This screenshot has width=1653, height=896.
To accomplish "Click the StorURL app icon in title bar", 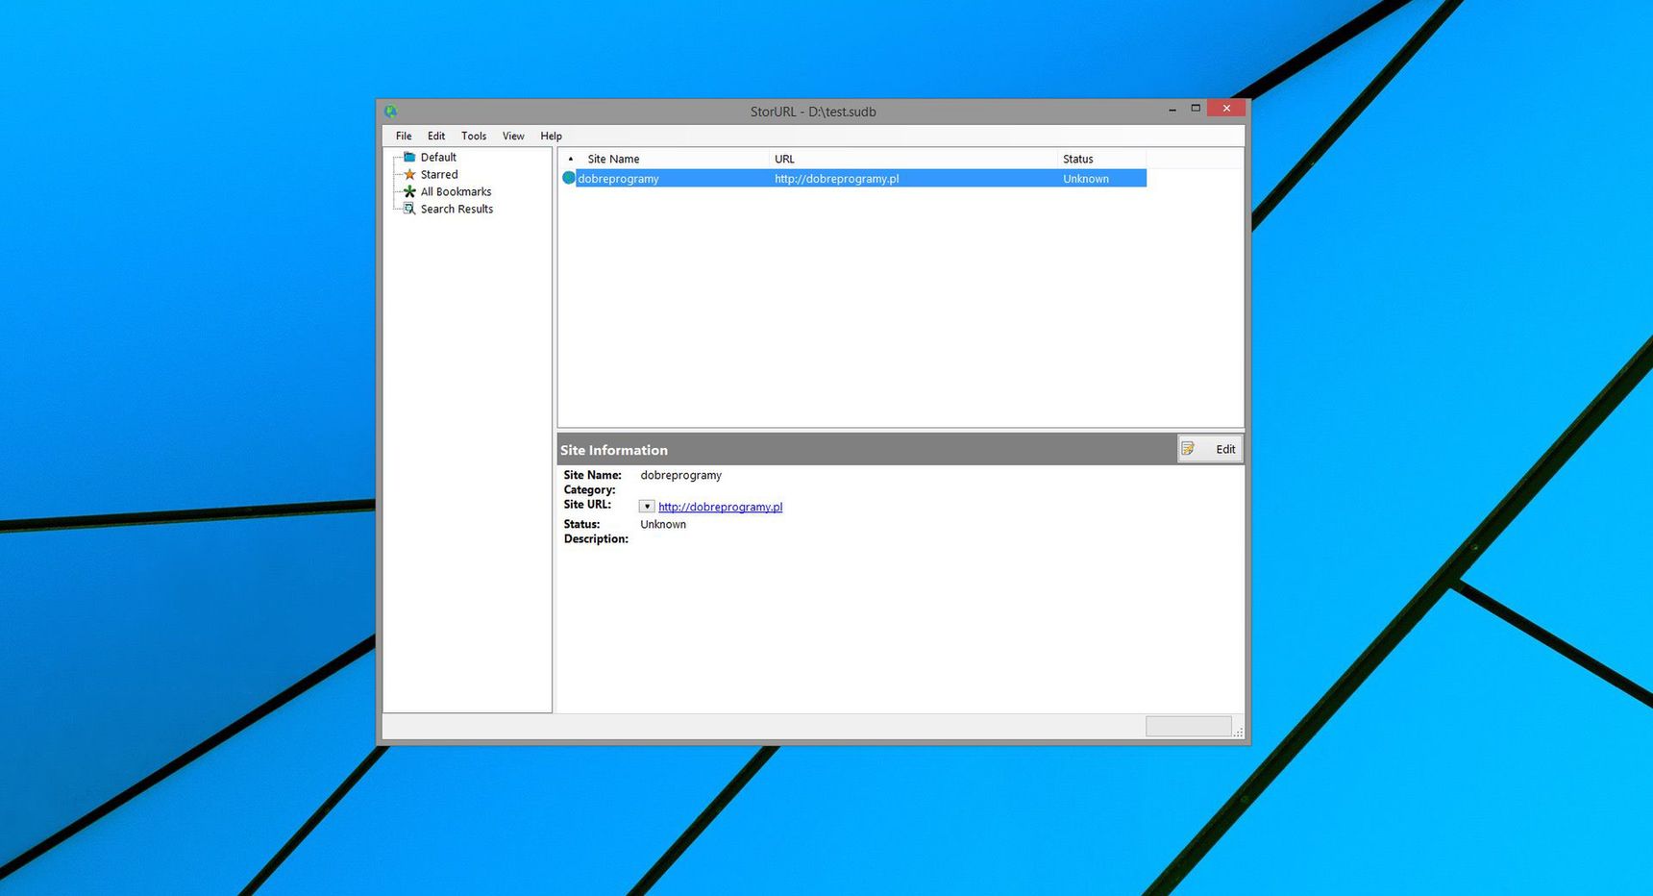I will (x=391, y=112).
